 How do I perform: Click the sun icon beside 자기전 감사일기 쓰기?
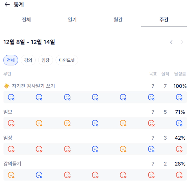tap(7, 86)
